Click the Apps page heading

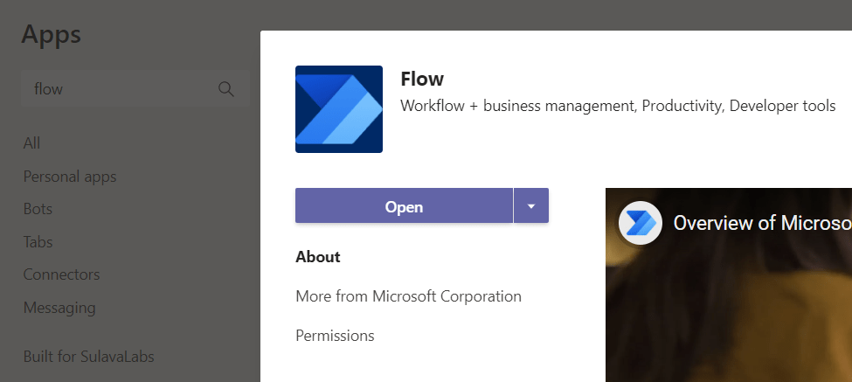point(52,35)
